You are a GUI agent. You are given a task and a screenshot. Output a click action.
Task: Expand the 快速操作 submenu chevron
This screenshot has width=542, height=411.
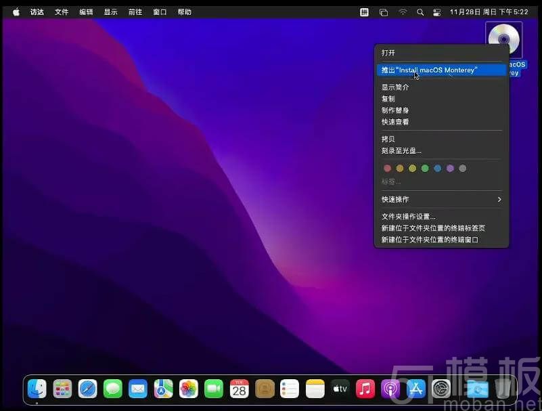click(x=499, y=199)
